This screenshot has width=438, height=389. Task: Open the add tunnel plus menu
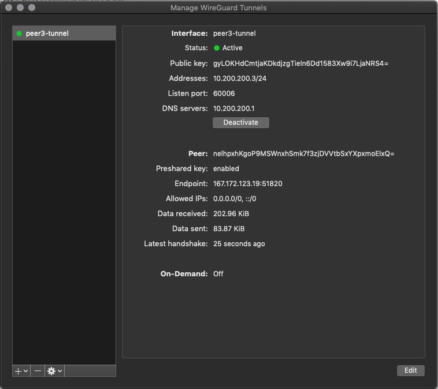coord(21,371)
